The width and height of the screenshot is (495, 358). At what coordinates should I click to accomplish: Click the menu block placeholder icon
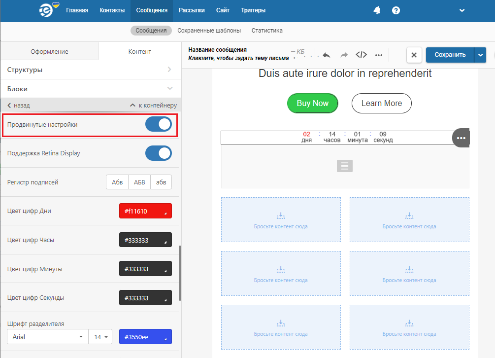tap(345, 166)
